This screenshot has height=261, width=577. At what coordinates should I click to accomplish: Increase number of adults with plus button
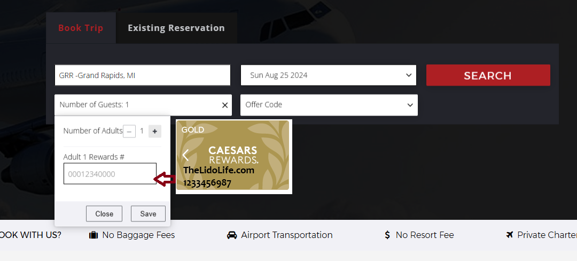(x=154, y=131)
